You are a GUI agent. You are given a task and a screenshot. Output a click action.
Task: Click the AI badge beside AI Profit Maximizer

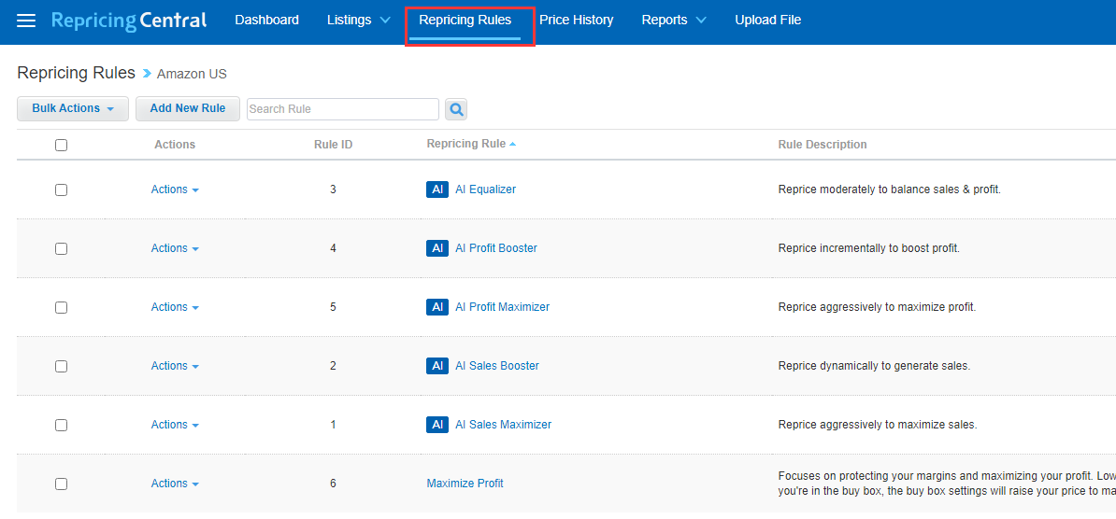(x=437, y=307)
